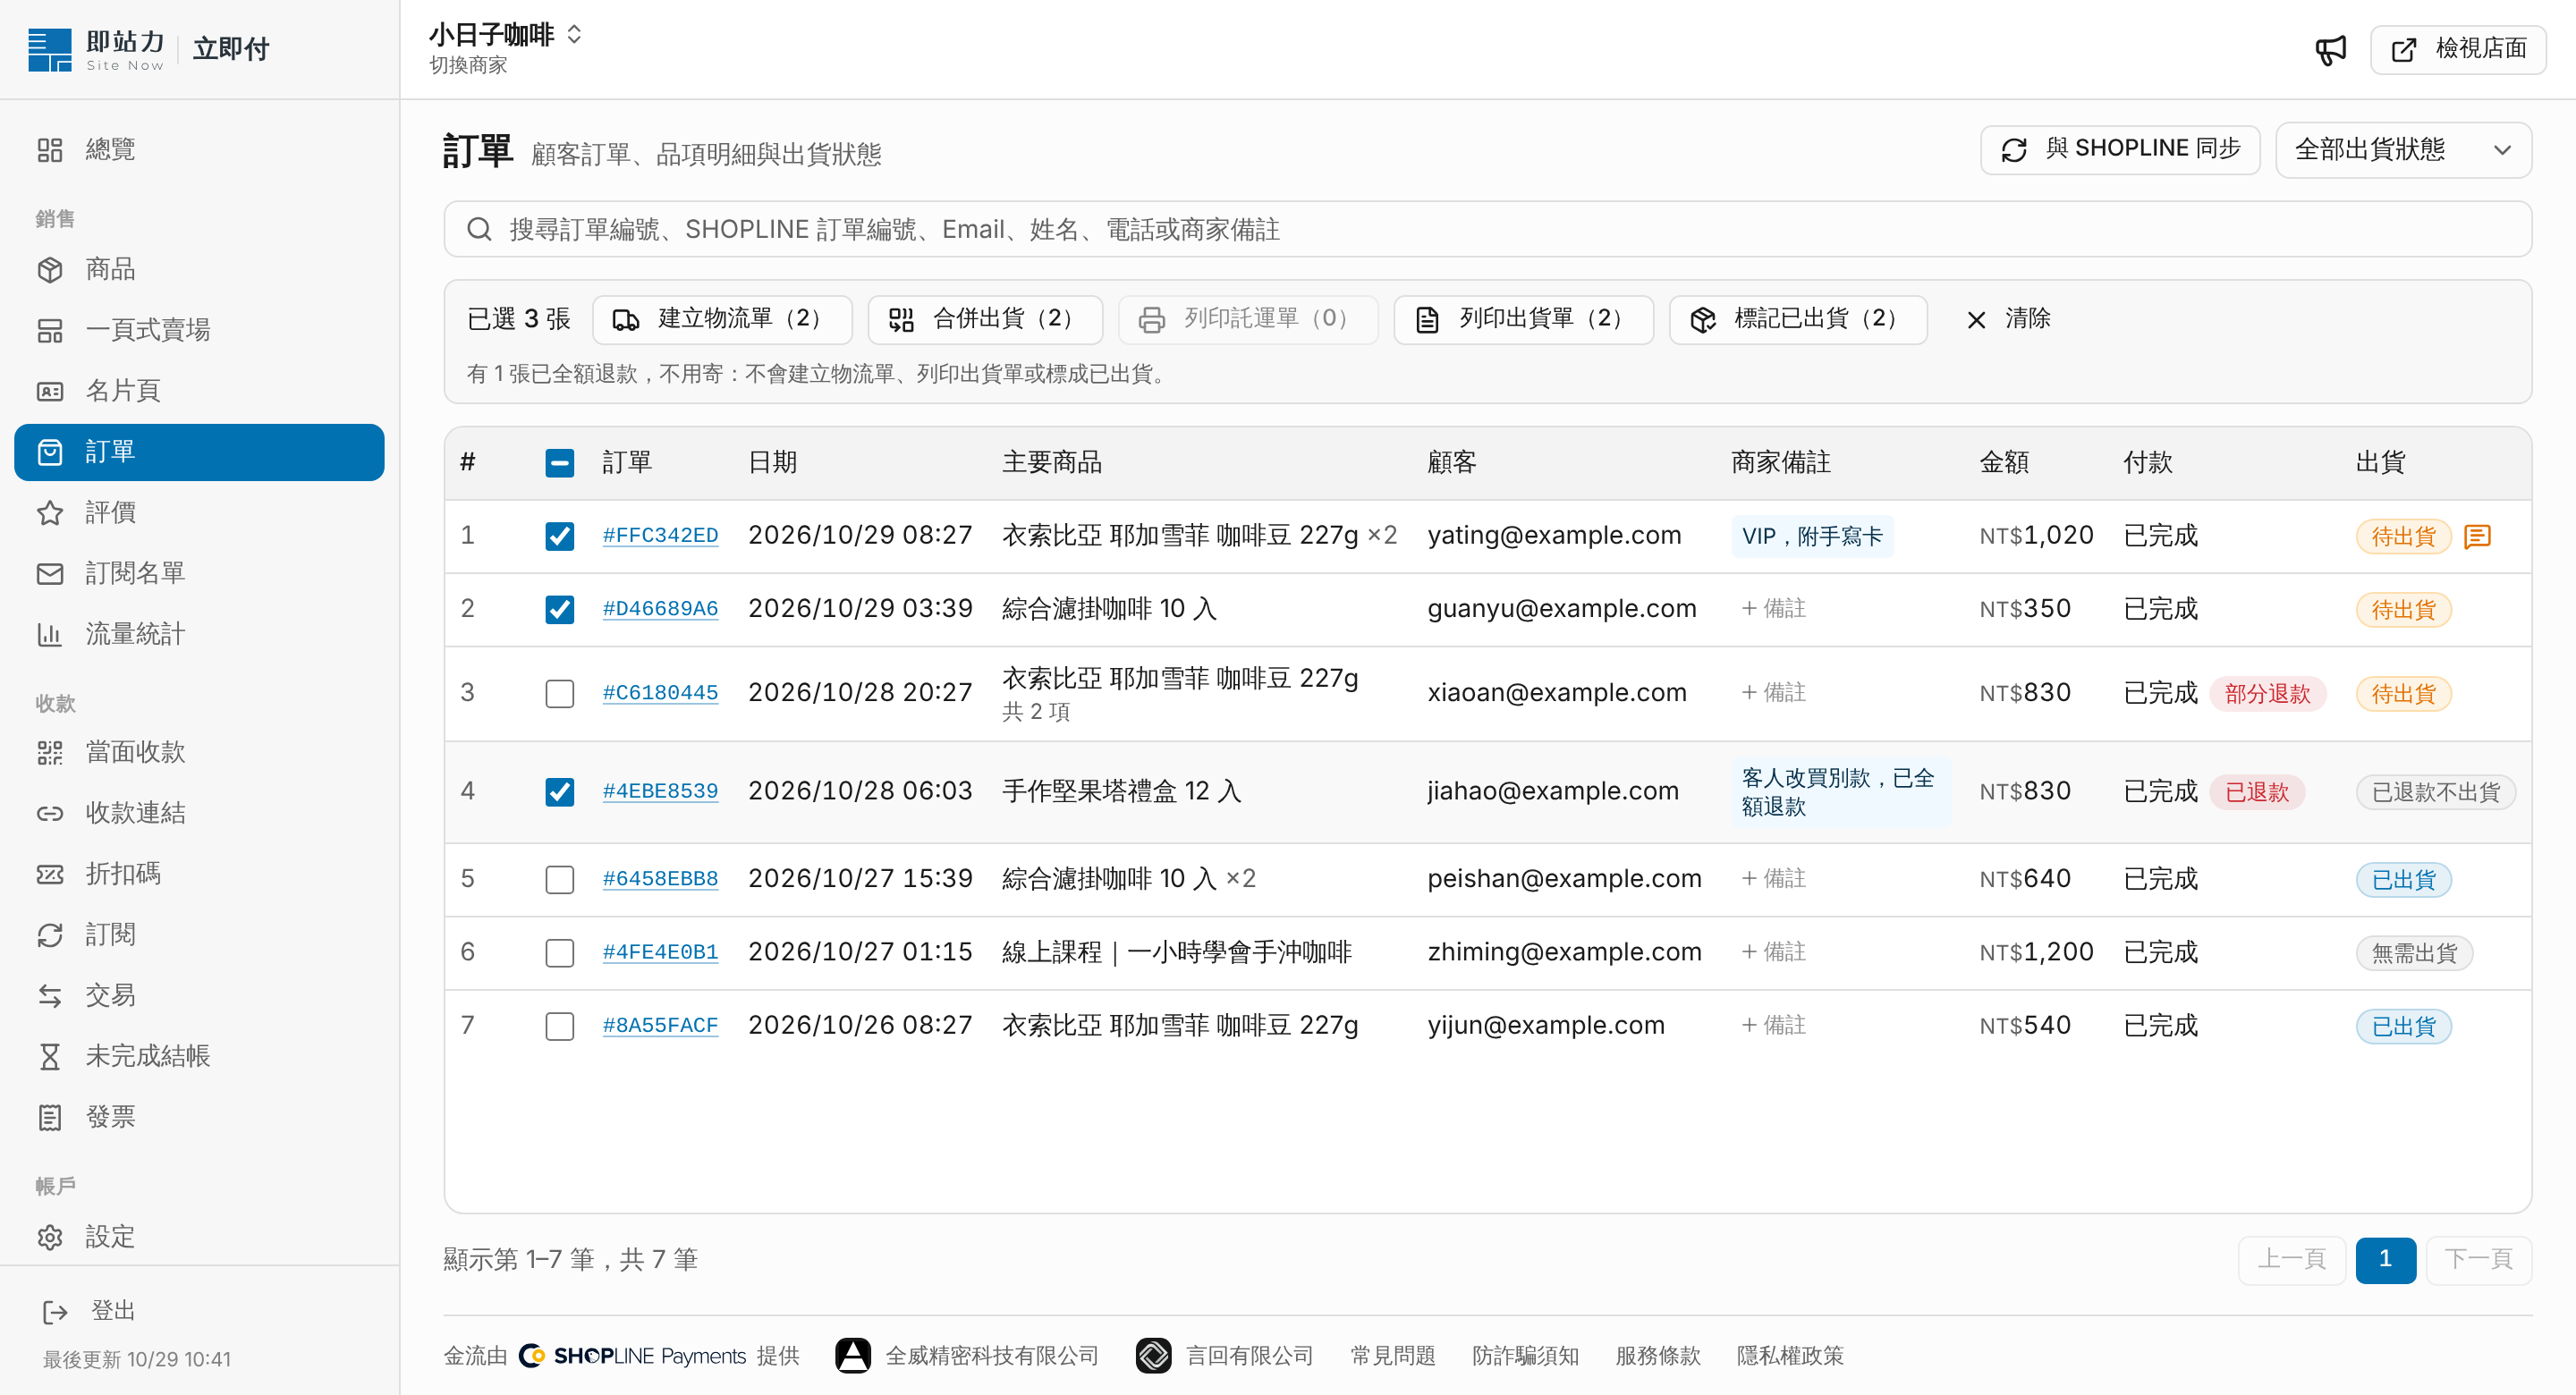
Task: Toggle the select-all checkbox in table header
Action: pos(559,462)
